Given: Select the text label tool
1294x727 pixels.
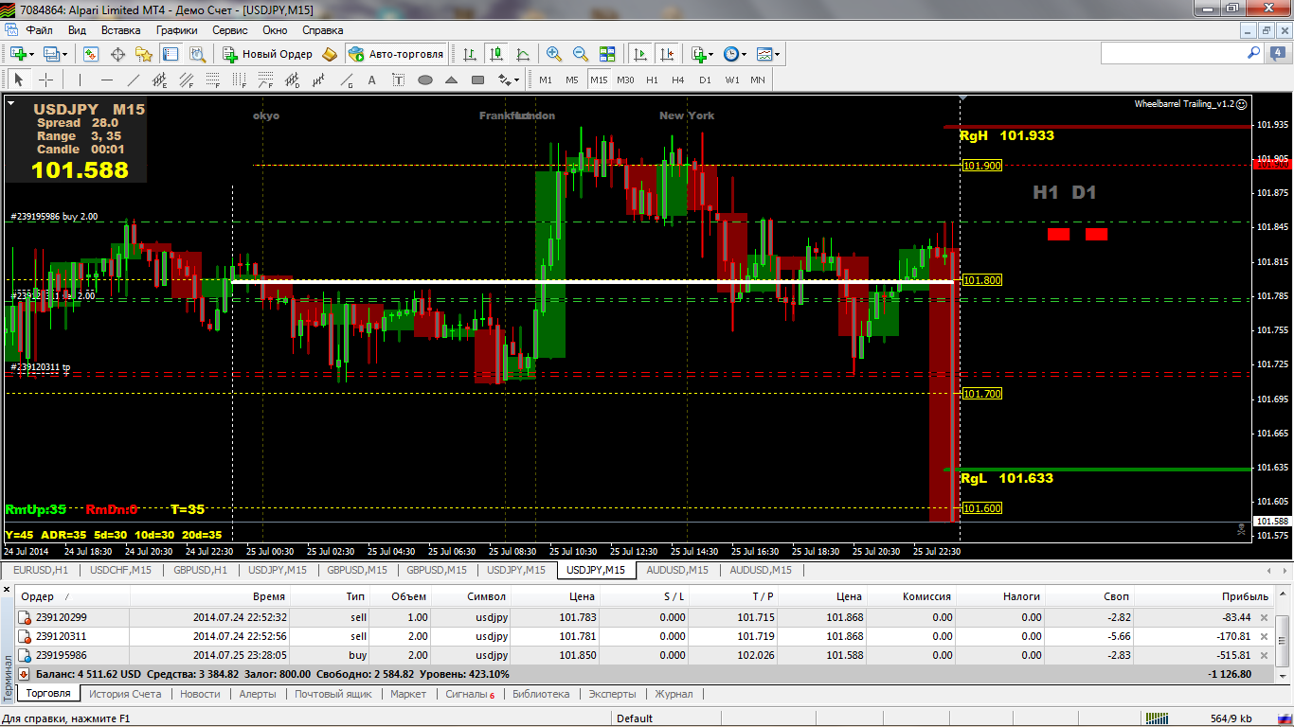Looking at the screenshot, I should [x=399, y=80].
